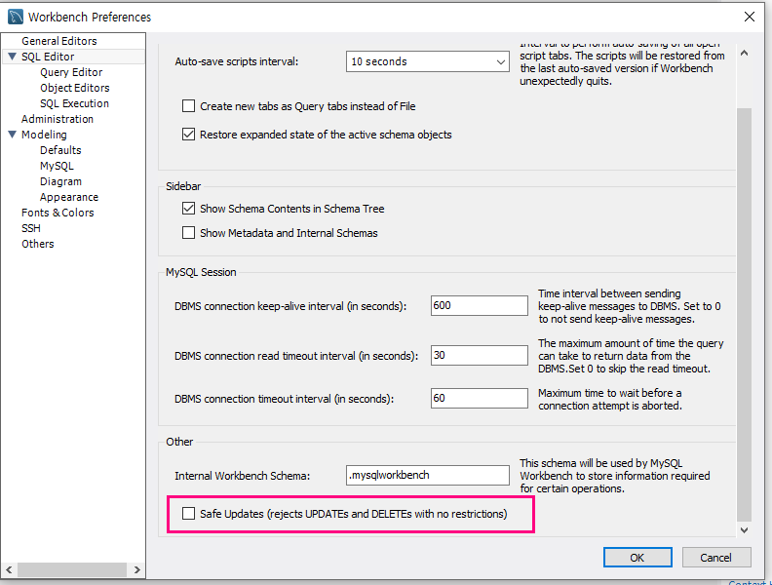772x585 pixels.
Task: Select Others preferences
Action: click(x=37, y=244)
